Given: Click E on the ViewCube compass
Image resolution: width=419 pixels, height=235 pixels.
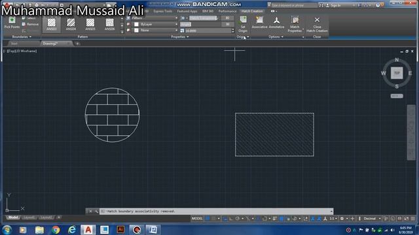Looking at the screenshot, I should coord(410,73).
